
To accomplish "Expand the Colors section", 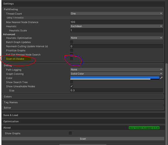I will [x=83, y=97].
